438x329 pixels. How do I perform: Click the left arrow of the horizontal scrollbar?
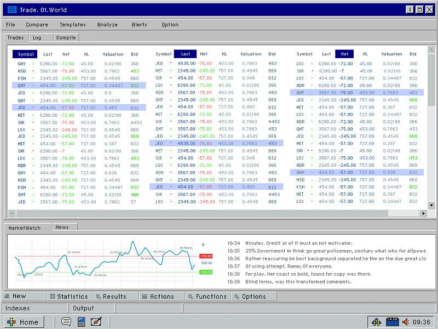[x=11, y=213]
